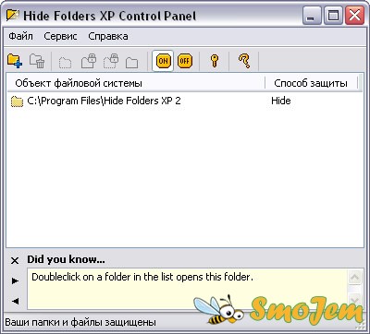Click the dashed-outline folder toolbar icon
370x334 pixels.
[x=65, y=62]
